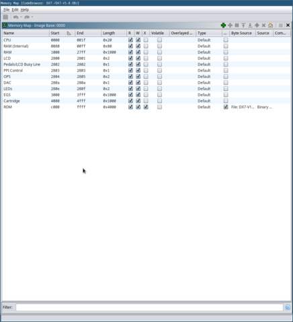The image size is (293, 322).
Task: Click the Merge Blocks toolbar icon
Action: [257, 25]
